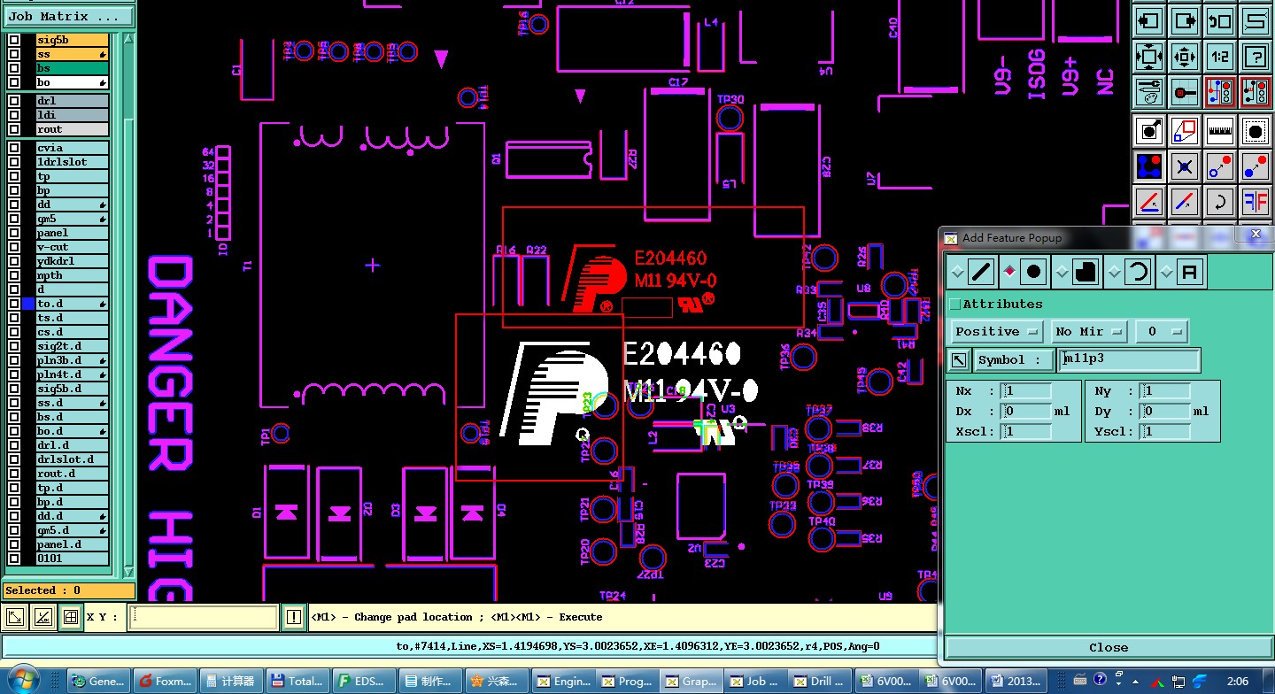
Task: Click the next view icon with right arrow
Action: click(x=1184, y=20)
